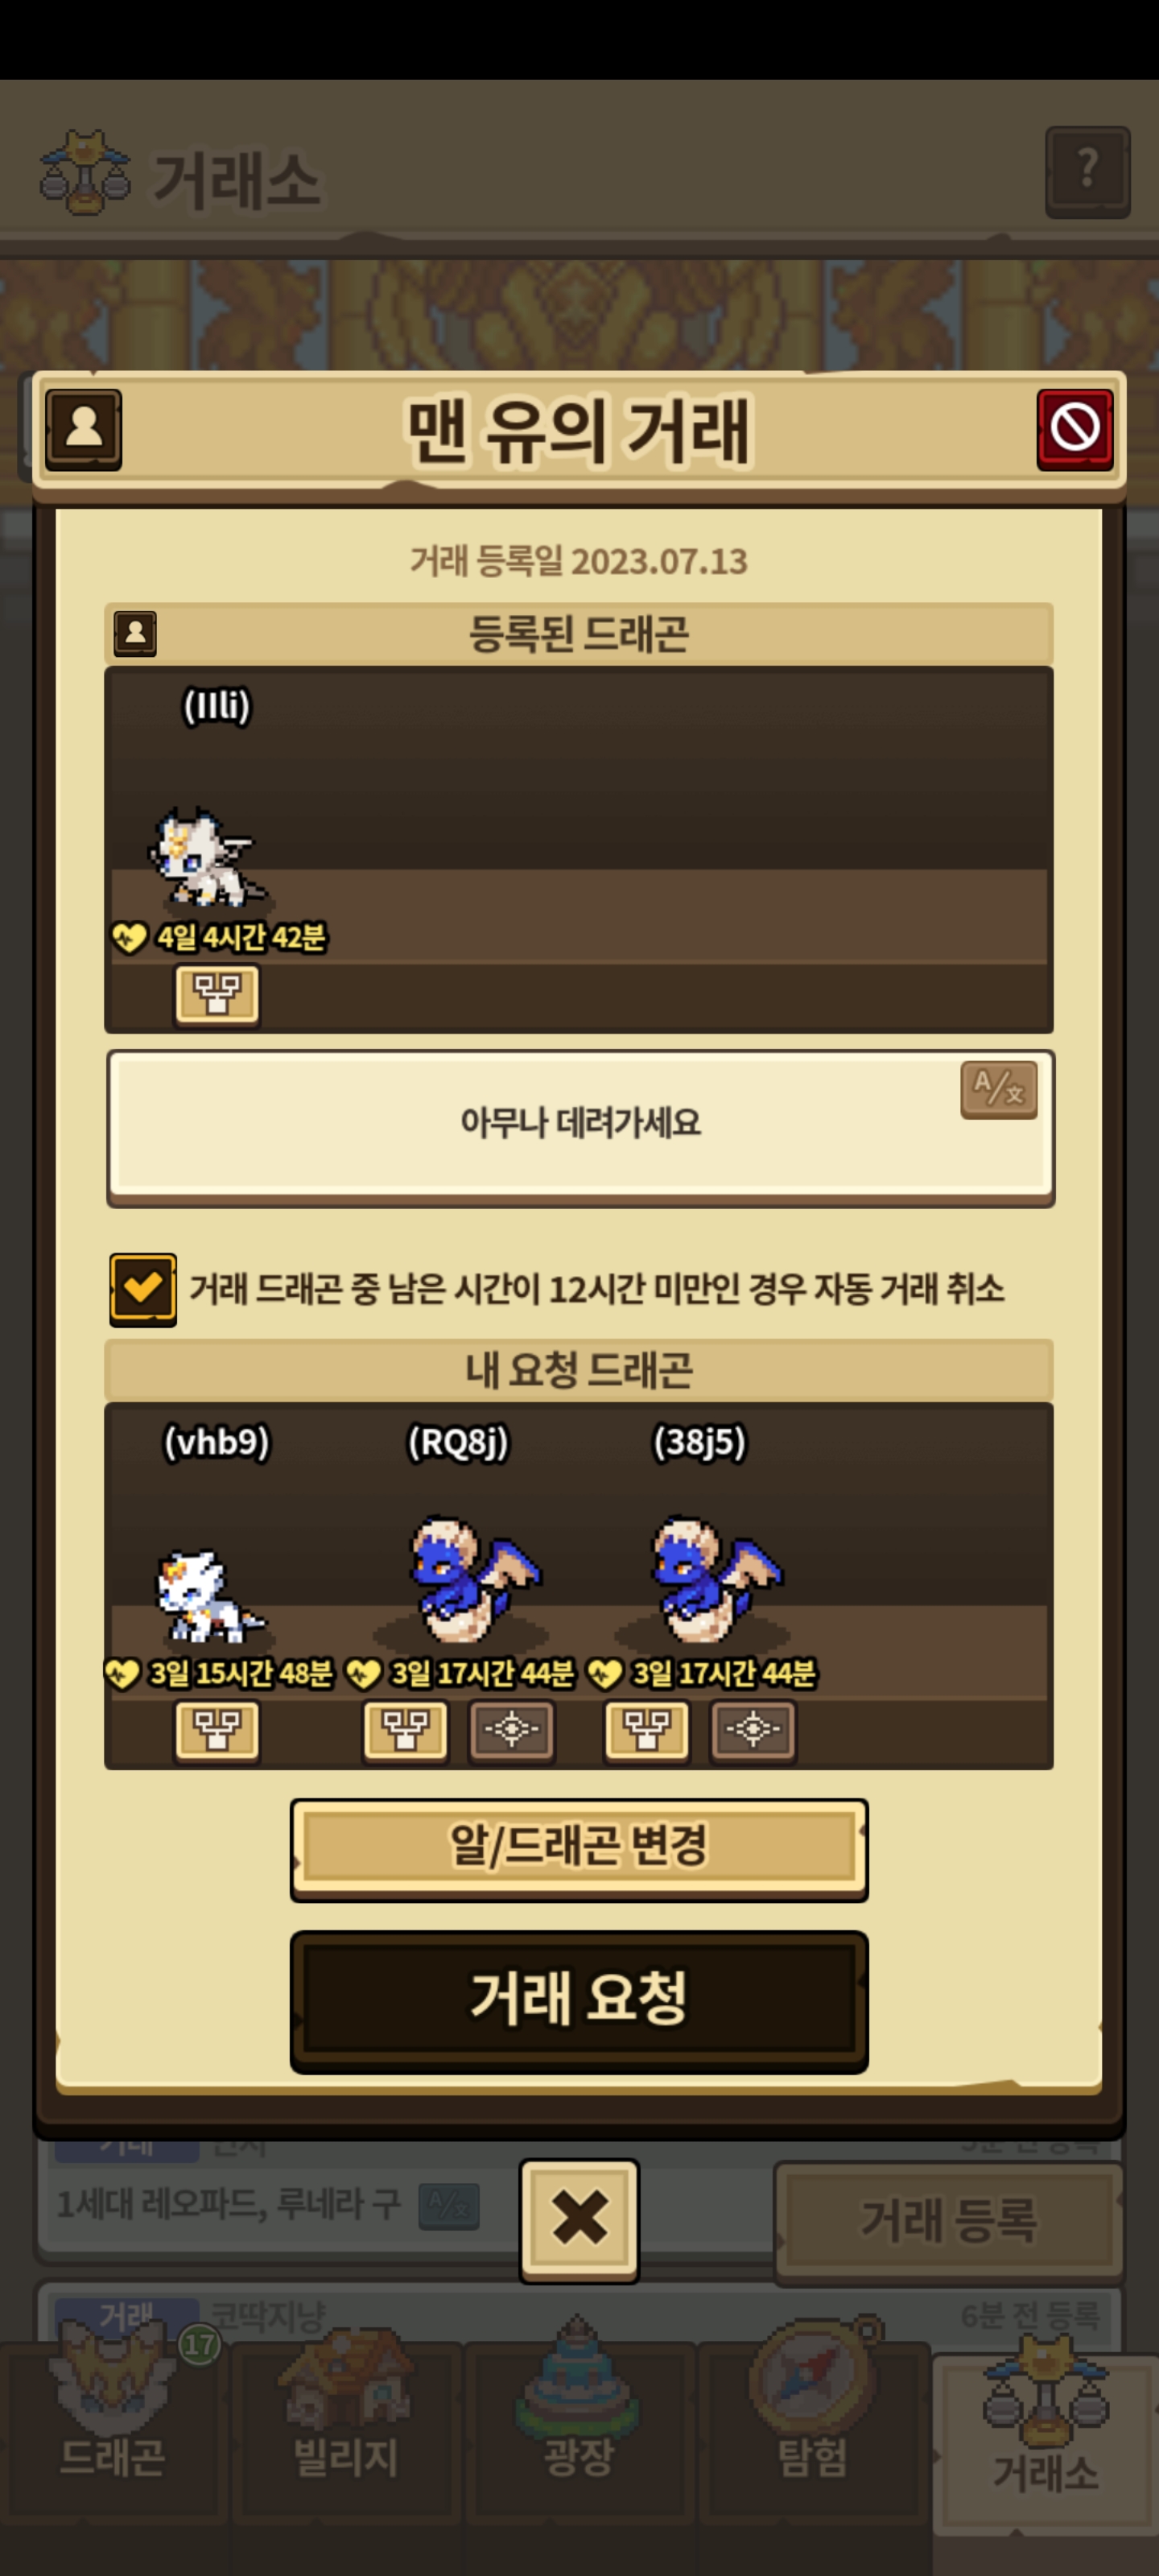The height and width of the screenshot is (2576, 1159).
Task: Open trader profile icon in dialog header
Action: click(x=84, y=429)
